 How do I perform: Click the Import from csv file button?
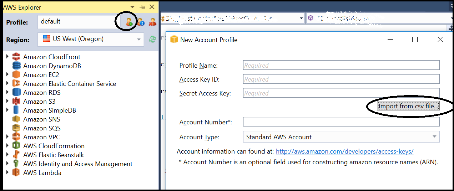(408, 106)
